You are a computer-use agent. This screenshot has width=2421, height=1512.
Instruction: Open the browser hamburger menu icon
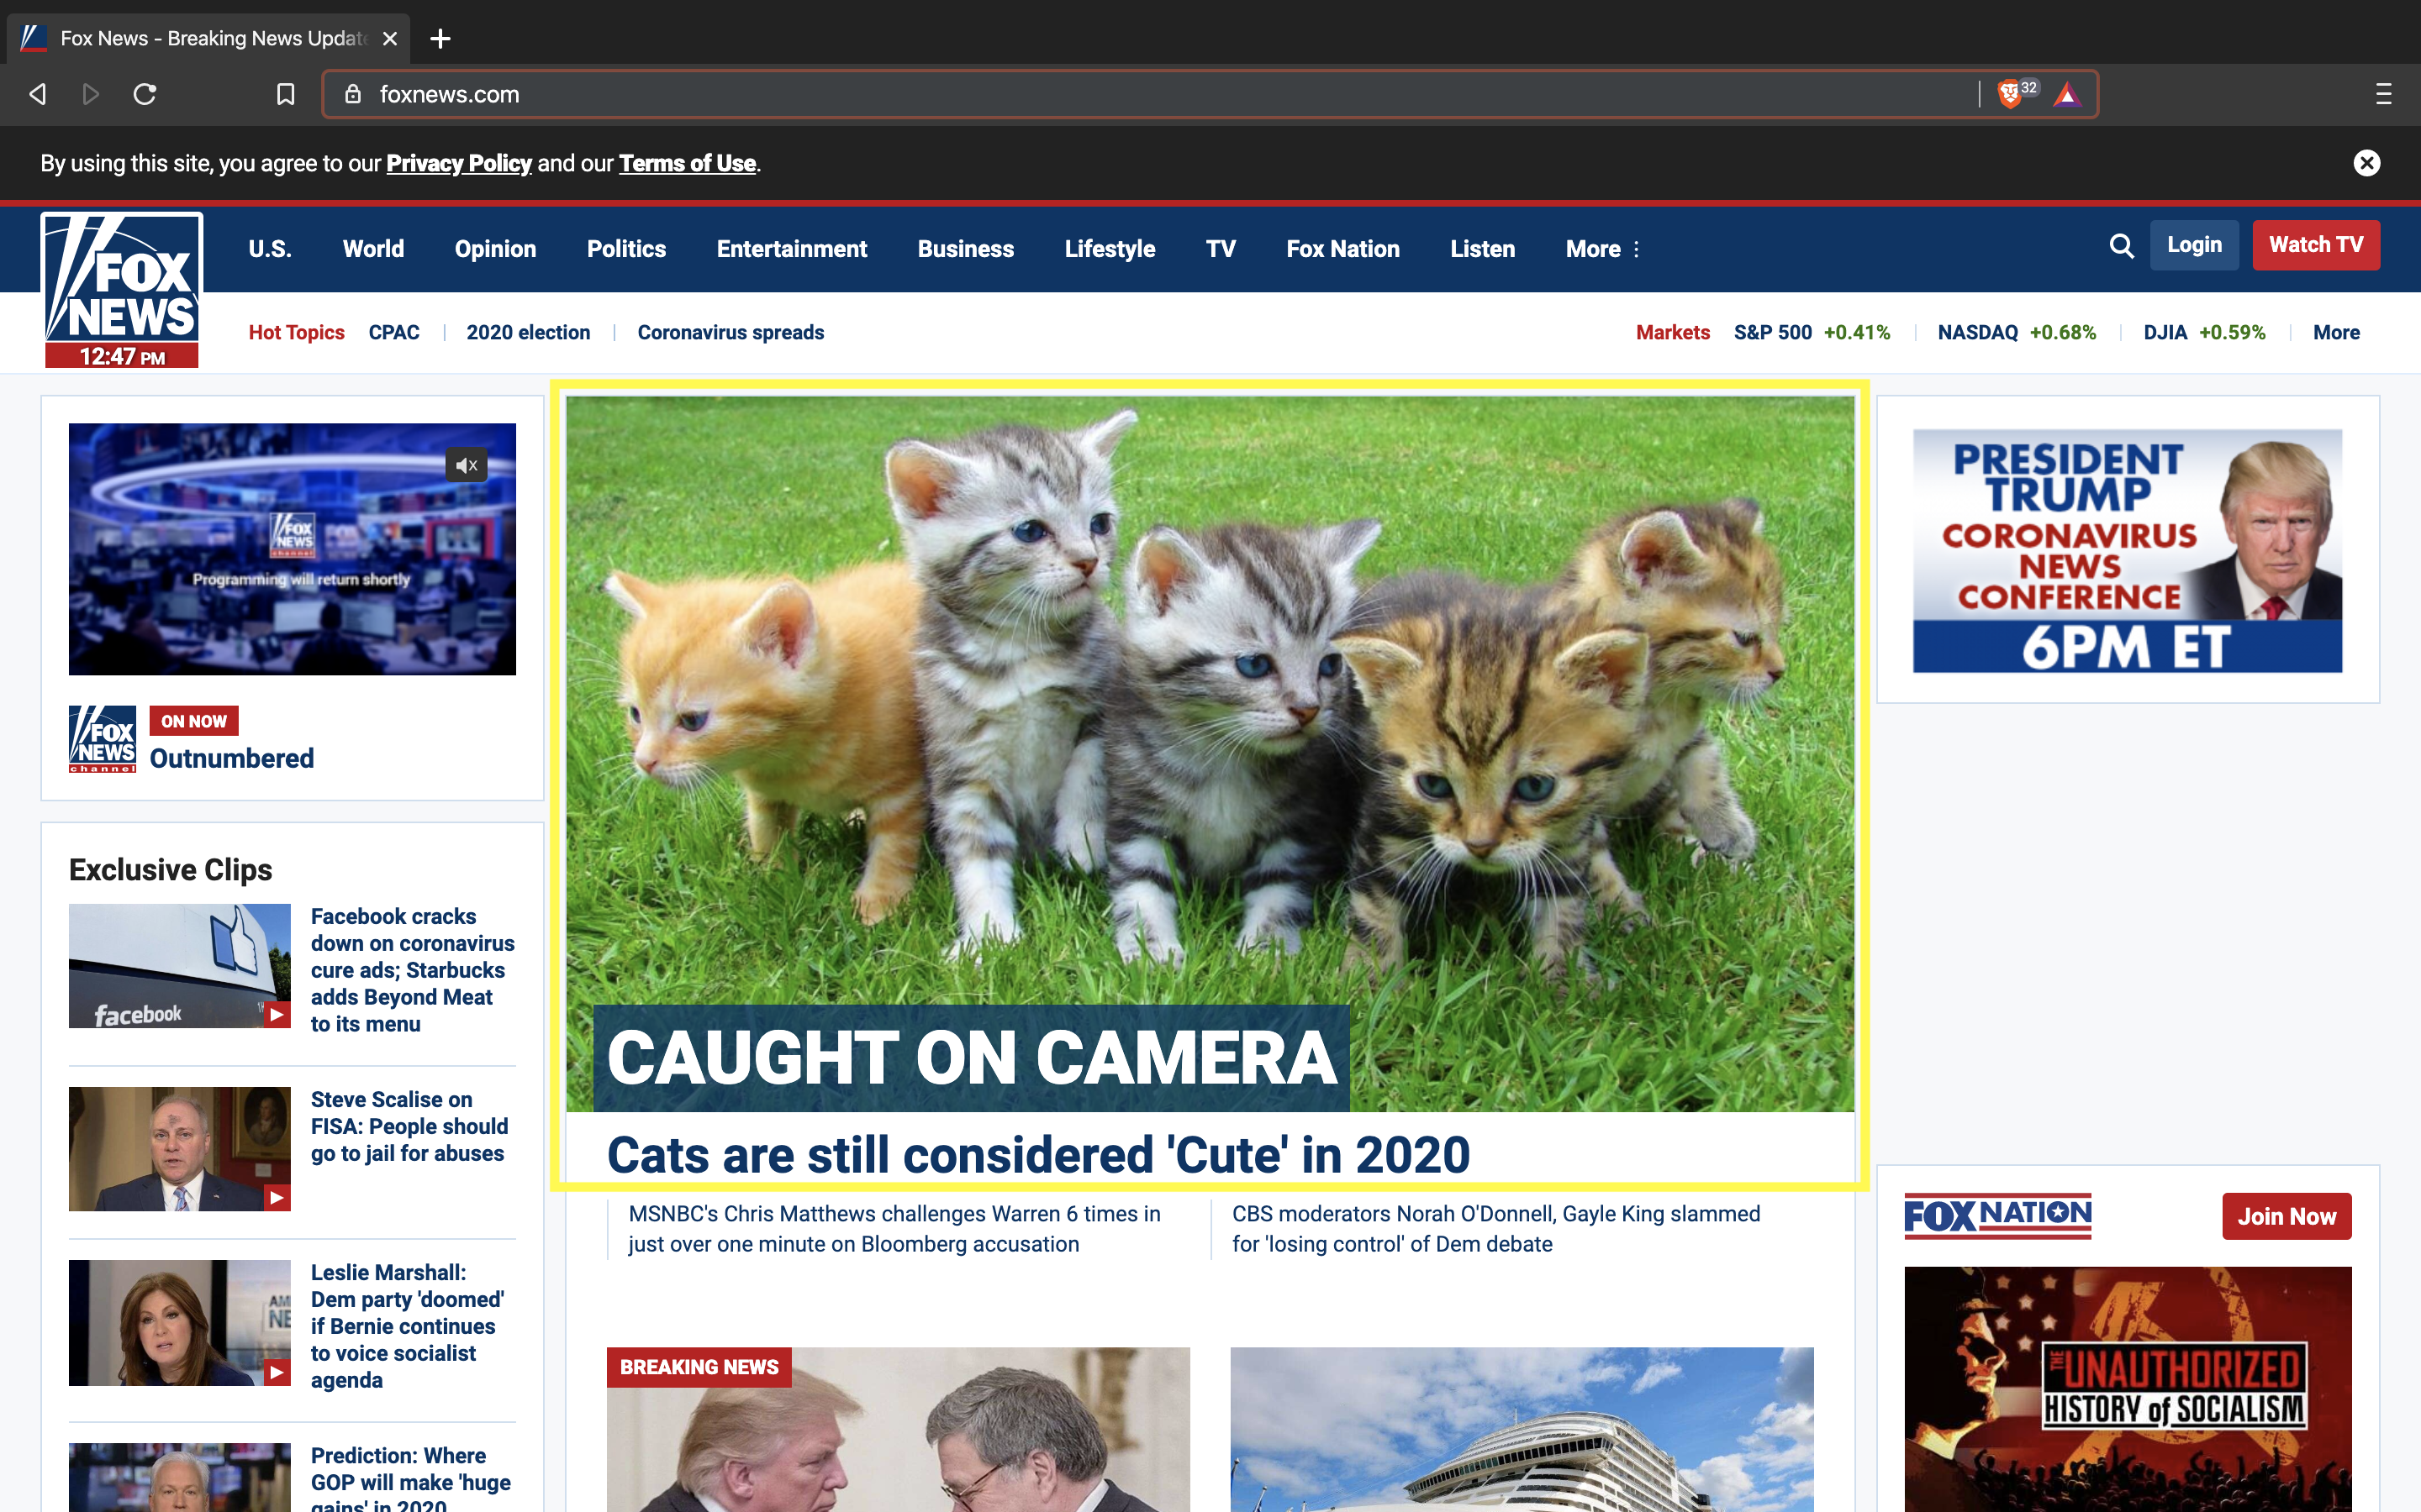click(x=2383, y=94)
